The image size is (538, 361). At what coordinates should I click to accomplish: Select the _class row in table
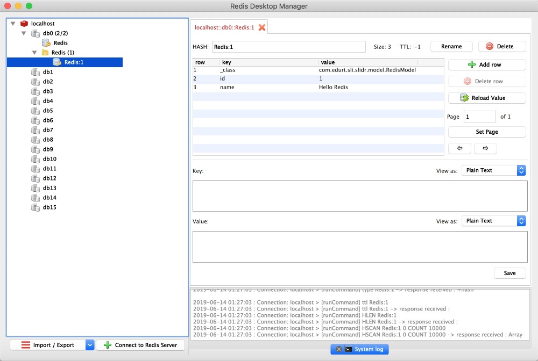tap(318, 70)
